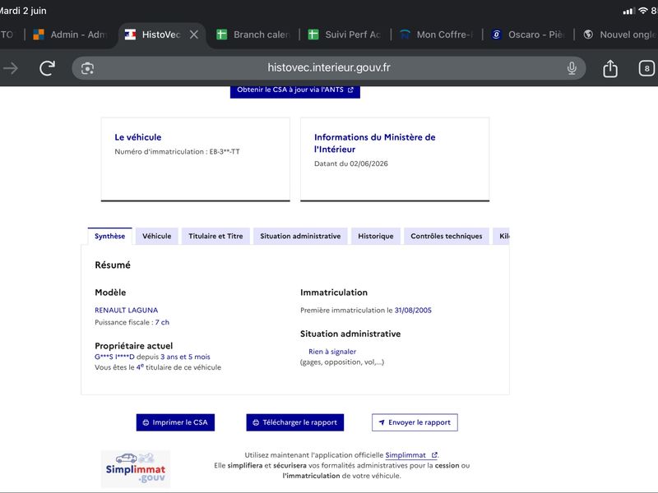Click the 3 ans et 5 mois duration
The width and height of the screenshot is (658, 493).
(186, 357)
